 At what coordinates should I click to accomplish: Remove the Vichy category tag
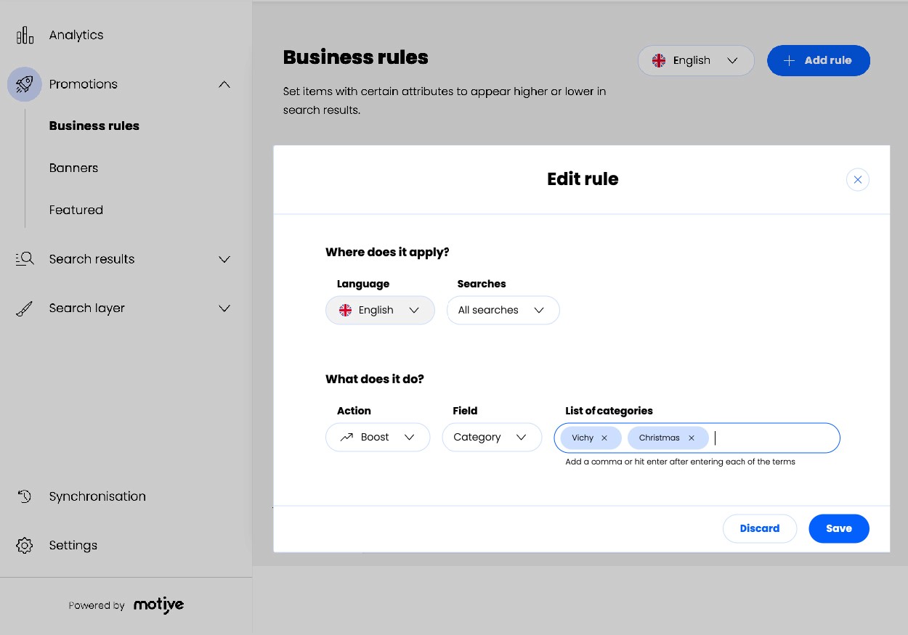(x=604, y=438)
